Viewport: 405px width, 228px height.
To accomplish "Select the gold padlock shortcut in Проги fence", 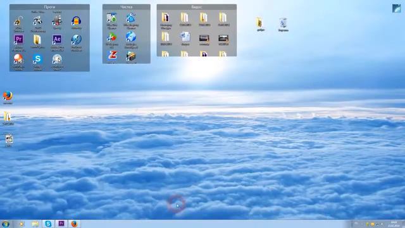I will (x=18, y=21).
